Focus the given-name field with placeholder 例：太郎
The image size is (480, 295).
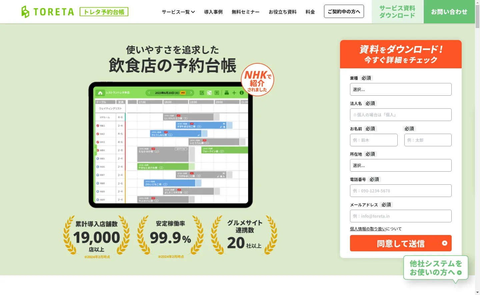pyautogui.click(x=428, y=140)
